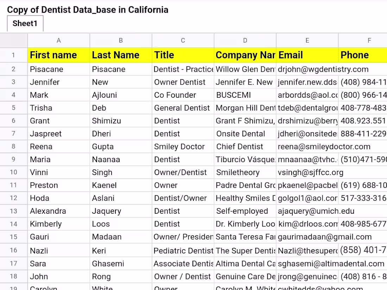Image resolution: width=387 pixels, height=290 pixels.
Task: Switch to the Sheet1 tab
Action: [25, 24]
